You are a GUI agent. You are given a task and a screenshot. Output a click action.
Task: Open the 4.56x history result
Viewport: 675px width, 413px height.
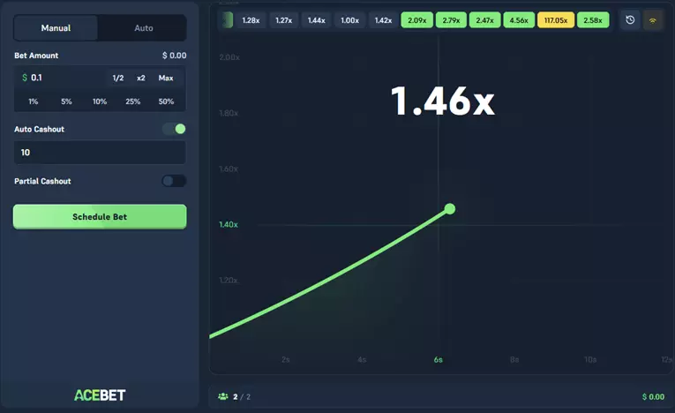(x=519, y=20)
